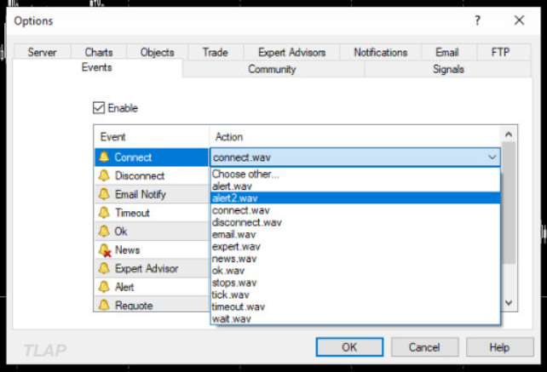The width and height of the screenshot is (547, 372).
Task: Click the question mark help icon
Action: [478, 20]
